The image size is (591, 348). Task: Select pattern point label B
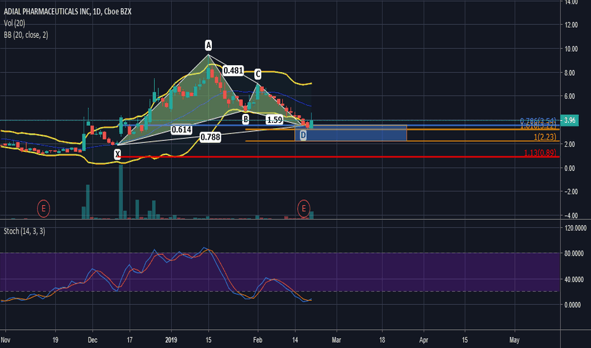246,120
